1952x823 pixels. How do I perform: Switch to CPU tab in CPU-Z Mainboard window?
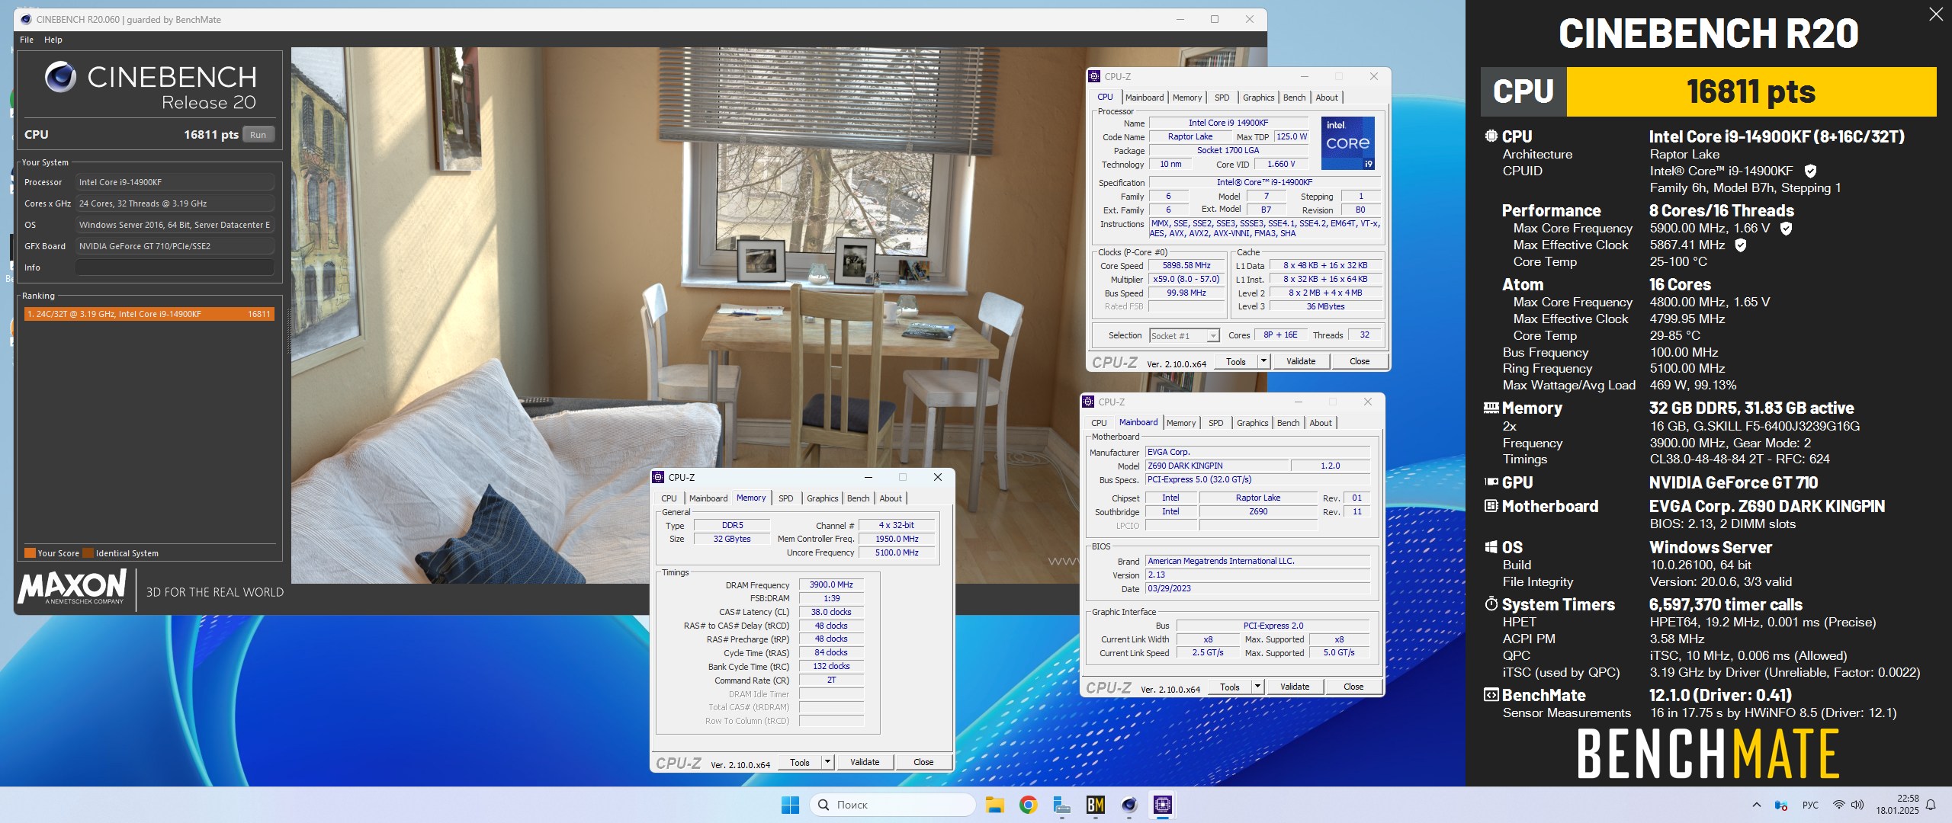pos(1099,423)
